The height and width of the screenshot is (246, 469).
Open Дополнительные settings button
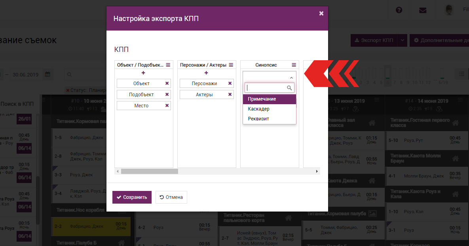point(440,40)
